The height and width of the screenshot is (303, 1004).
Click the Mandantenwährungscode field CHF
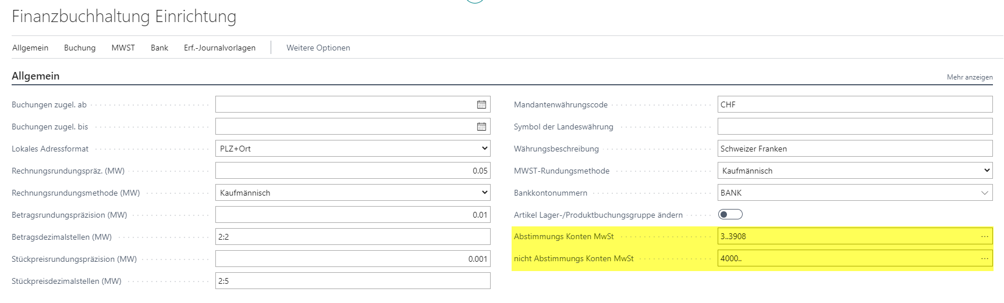[855, 104]
